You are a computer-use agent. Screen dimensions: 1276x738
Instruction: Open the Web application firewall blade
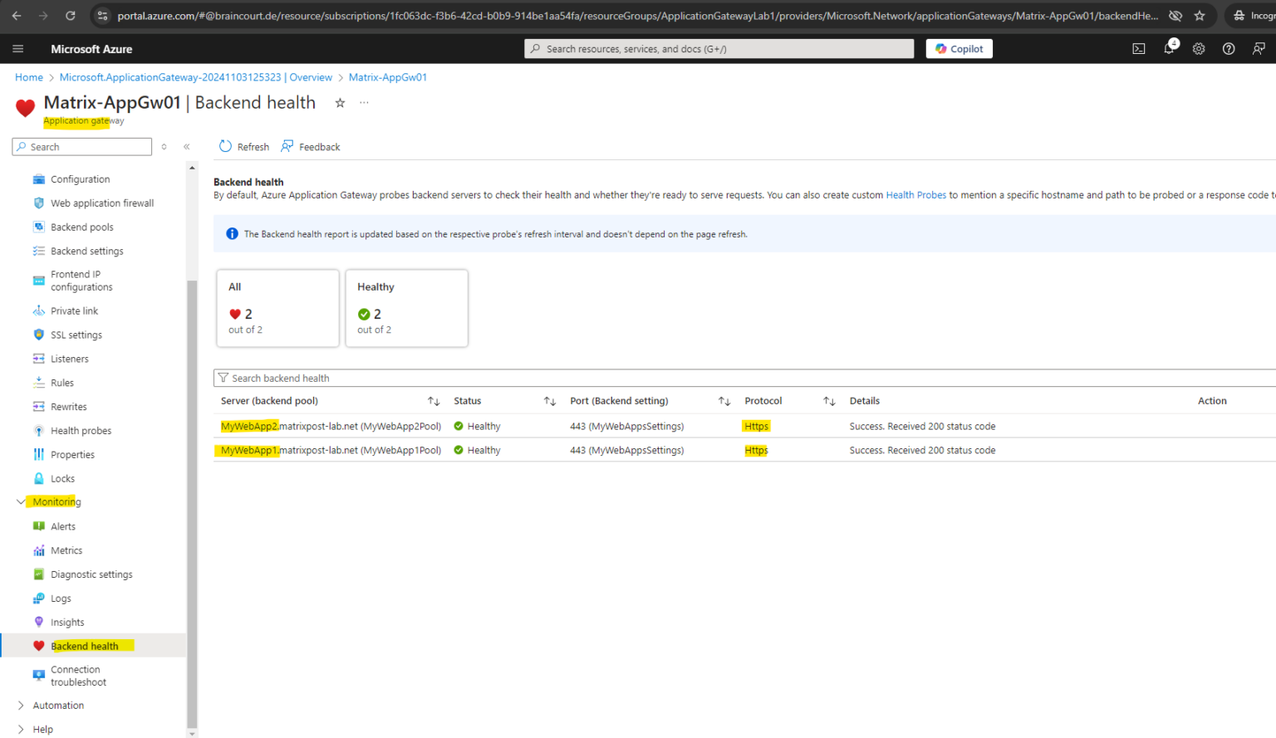tap(101, 203)
